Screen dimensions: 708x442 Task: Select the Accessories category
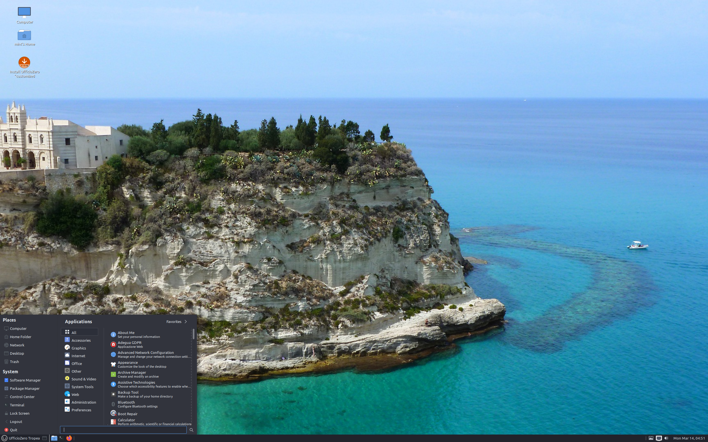(x=79, y=340)
